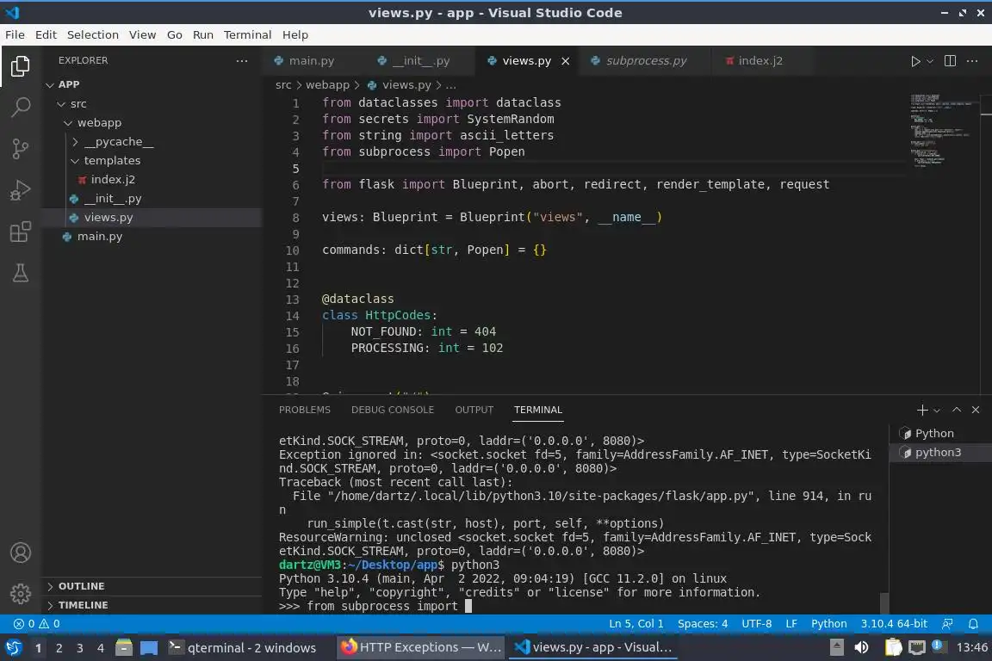Click webapp in the breadcrumb path
This screenshot has width=992, height=661.
coord(327,84)
